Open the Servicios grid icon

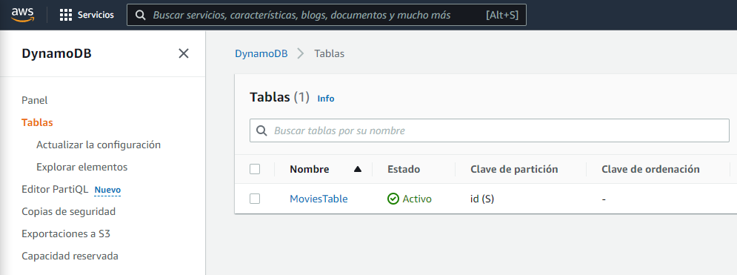[x=66, y=15]
